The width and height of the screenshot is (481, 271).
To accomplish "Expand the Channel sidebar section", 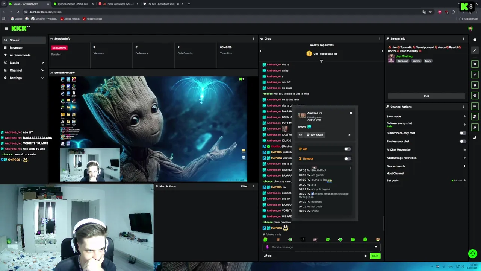I will (24, 70).
